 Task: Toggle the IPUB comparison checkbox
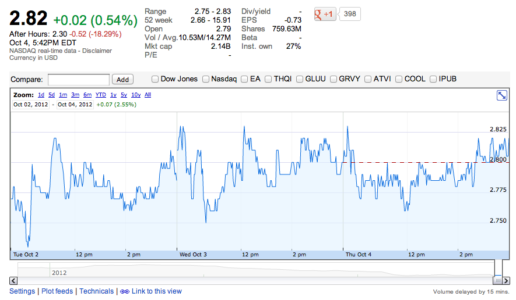(433, 79)
